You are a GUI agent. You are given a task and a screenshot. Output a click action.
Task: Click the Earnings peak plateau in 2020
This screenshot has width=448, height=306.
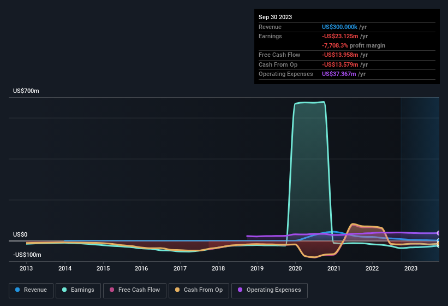(310, 103)
